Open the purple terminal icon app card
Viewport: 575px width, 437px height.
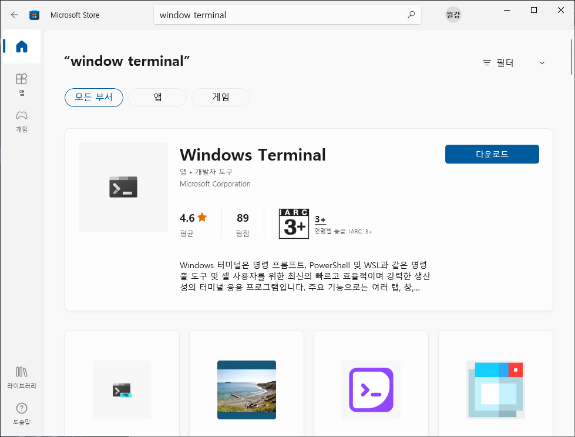(x=371, y=383)
